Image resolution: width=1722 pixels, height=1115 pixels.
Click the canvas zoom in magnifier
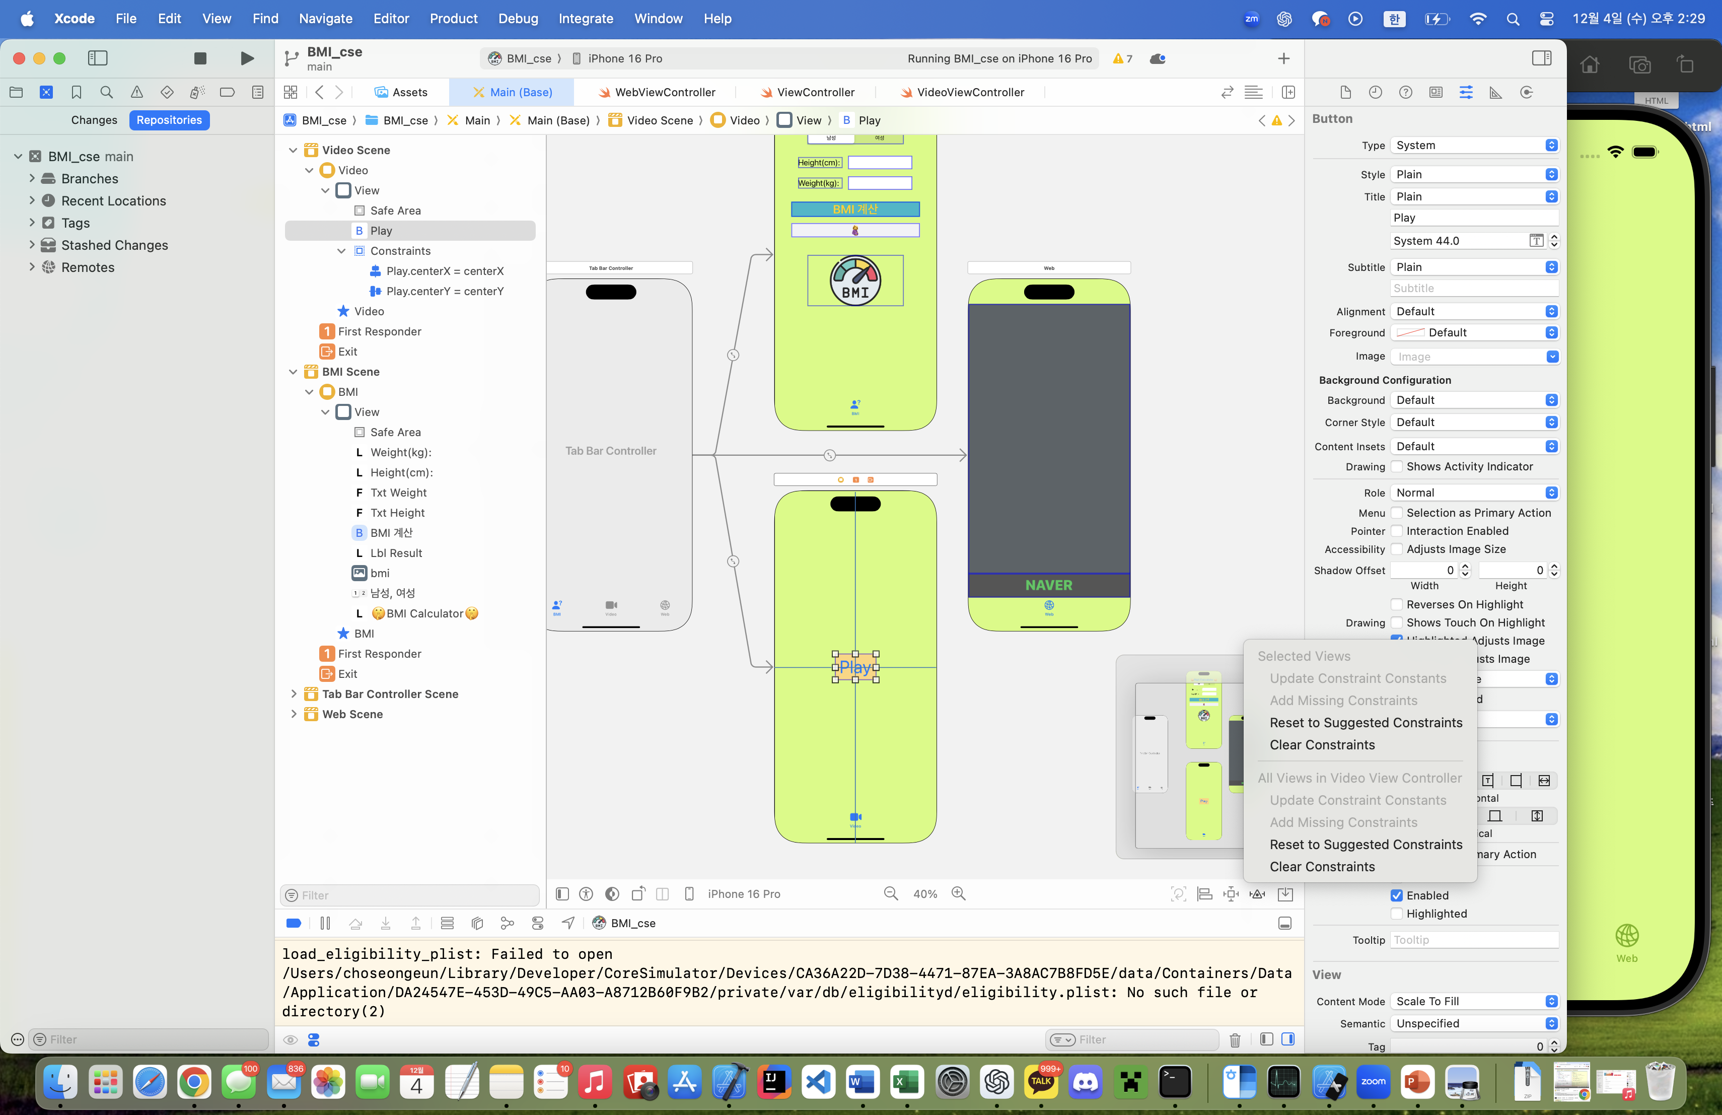tap(958, 893)
